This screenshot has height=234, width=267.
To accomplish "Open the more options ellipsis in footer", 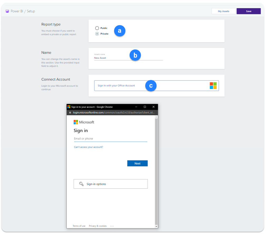I will [x=112, y=226].
